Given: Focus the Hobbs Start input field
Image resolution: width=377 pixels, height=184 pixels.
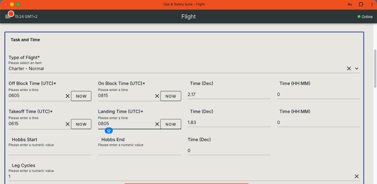Looking at the screenshot, I should [50, 151].
